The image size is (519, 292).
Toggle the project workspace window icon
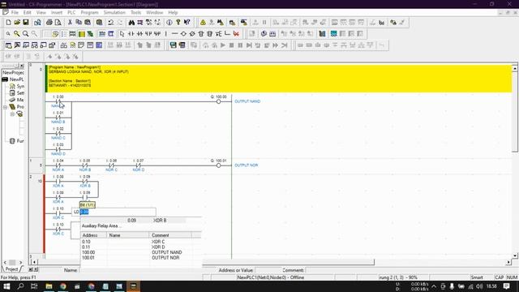(9, 45)
